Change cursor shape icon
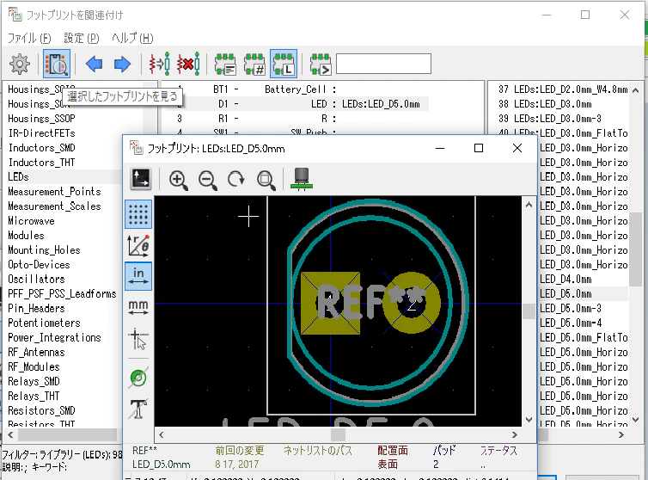 point(138,338)
